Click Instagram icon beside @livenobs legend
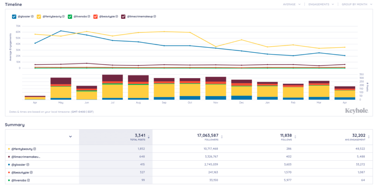This screenshot has width=376, height=187. 89,17
